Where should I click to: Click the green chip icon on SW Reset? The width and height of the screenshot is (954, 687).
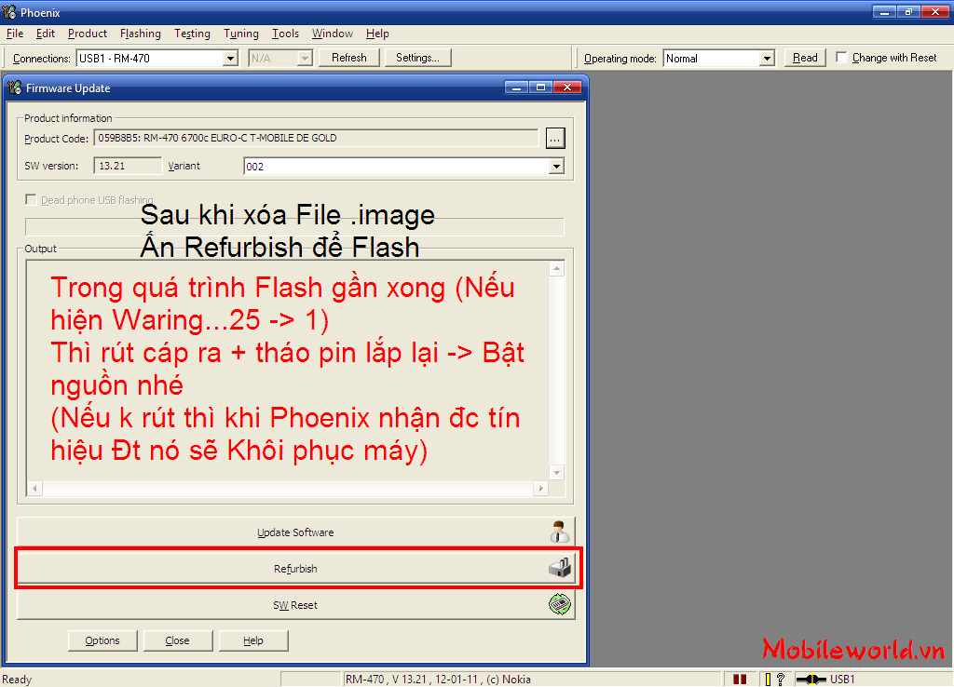[560, 604]
